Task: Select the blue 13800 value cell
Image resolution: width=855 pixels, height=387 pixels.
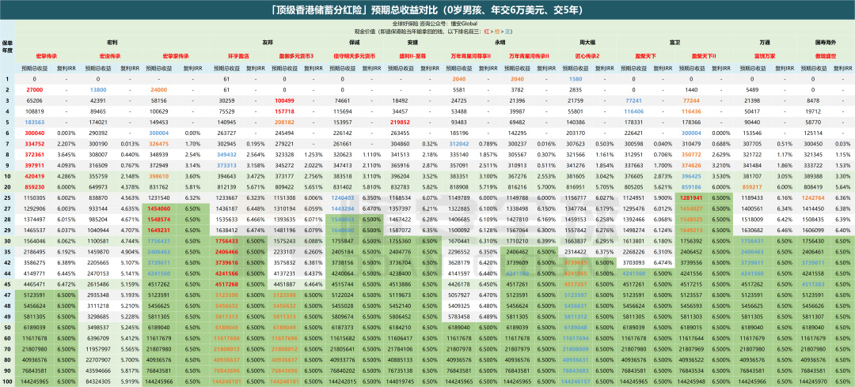Action: [x=98, y=90]
